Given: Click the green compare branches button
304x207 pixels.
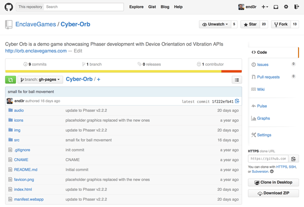Looking at the screenshot, I should [10, 80].
